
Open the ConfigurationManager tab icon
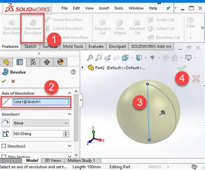[33, 62]
